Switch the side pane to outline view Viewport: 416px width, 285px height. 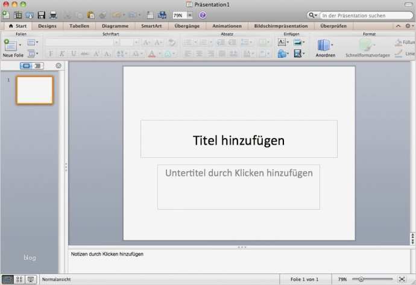click(37, 66)
